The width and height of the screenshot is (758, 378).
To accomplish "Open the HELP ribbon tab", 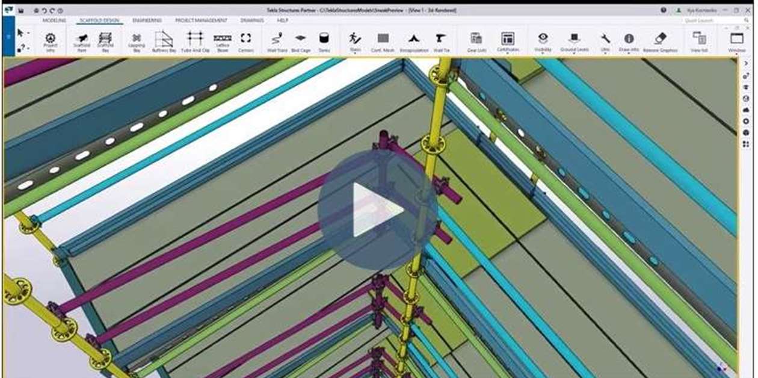I will [283, 20].
